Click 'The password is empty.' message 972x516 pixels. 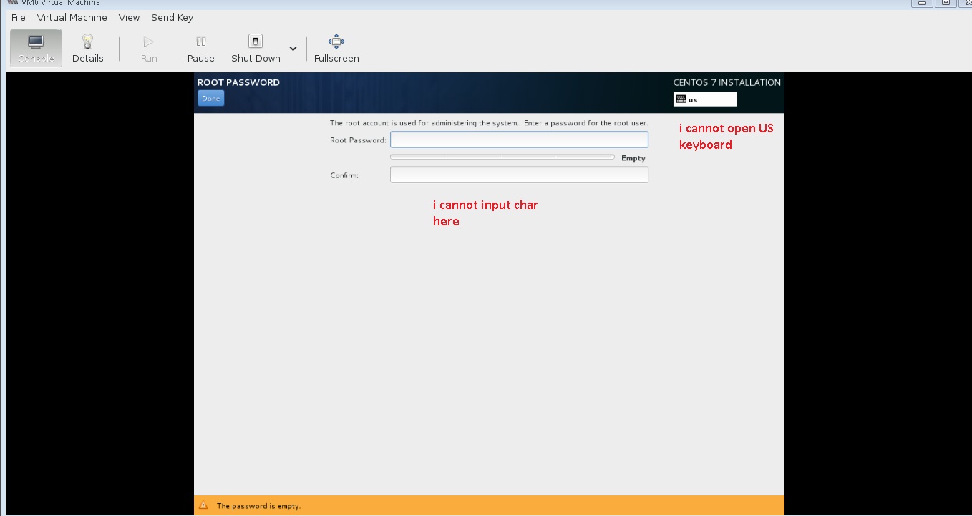(258, 506)
